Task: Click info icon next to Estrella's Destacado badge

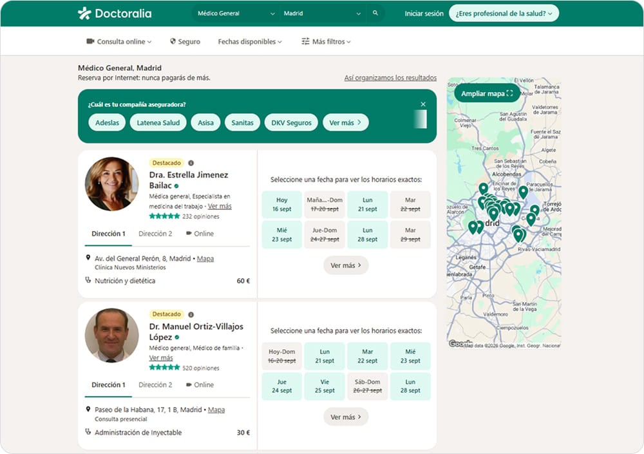Action: 191,163
